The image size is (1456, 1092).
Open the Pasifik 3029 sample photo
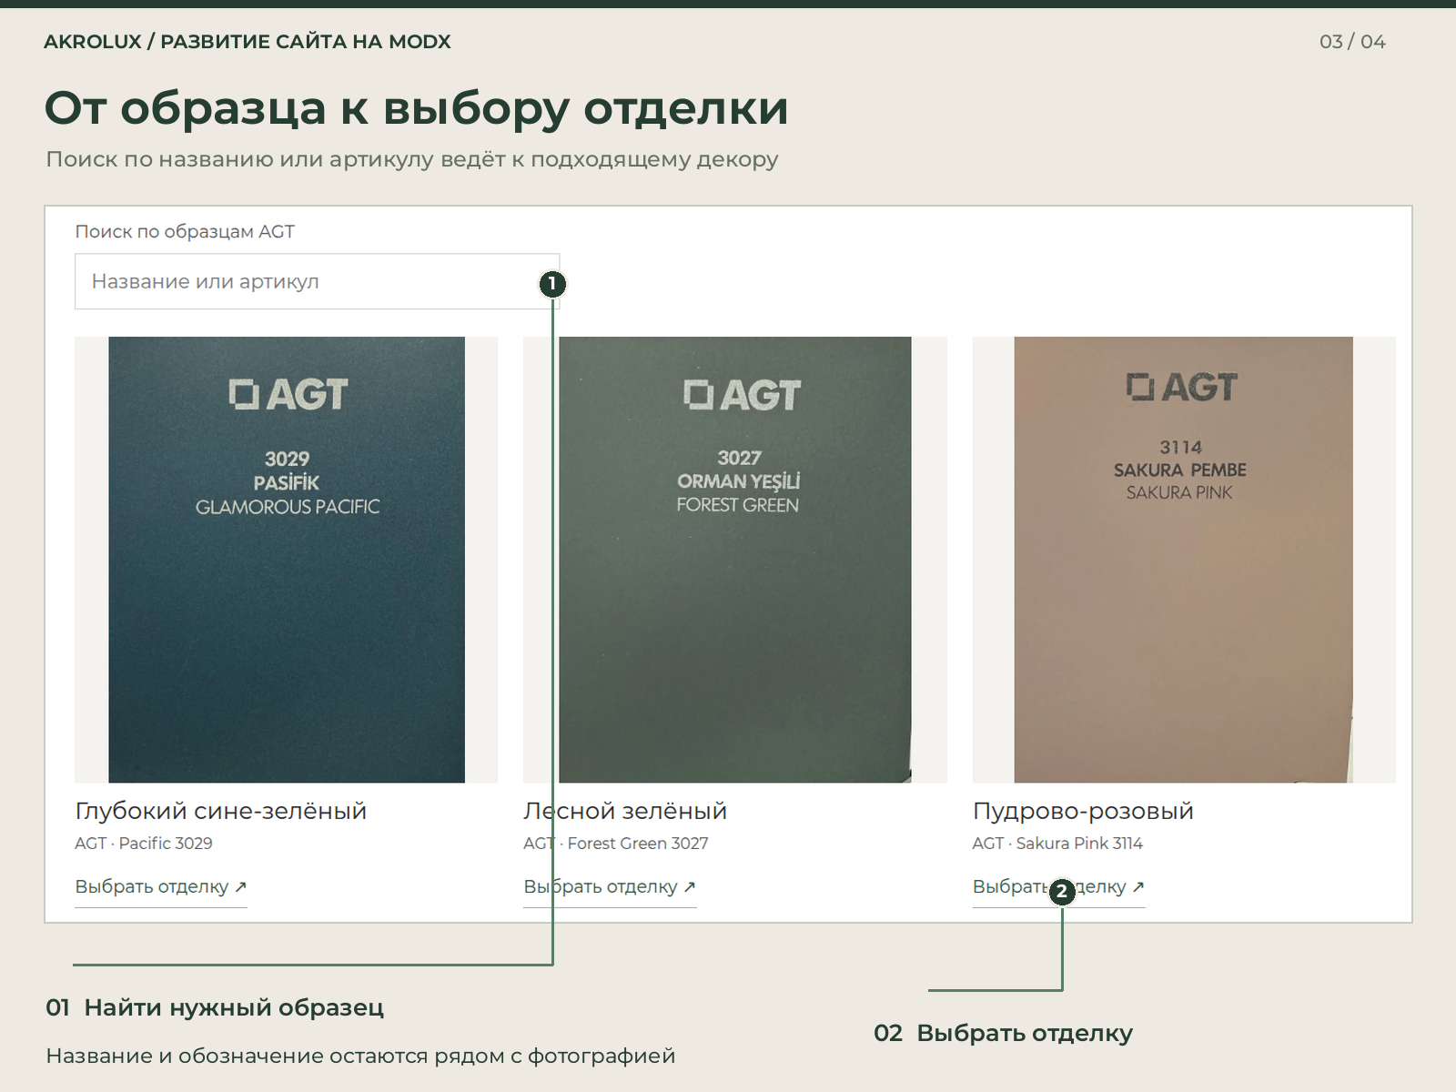287,560
